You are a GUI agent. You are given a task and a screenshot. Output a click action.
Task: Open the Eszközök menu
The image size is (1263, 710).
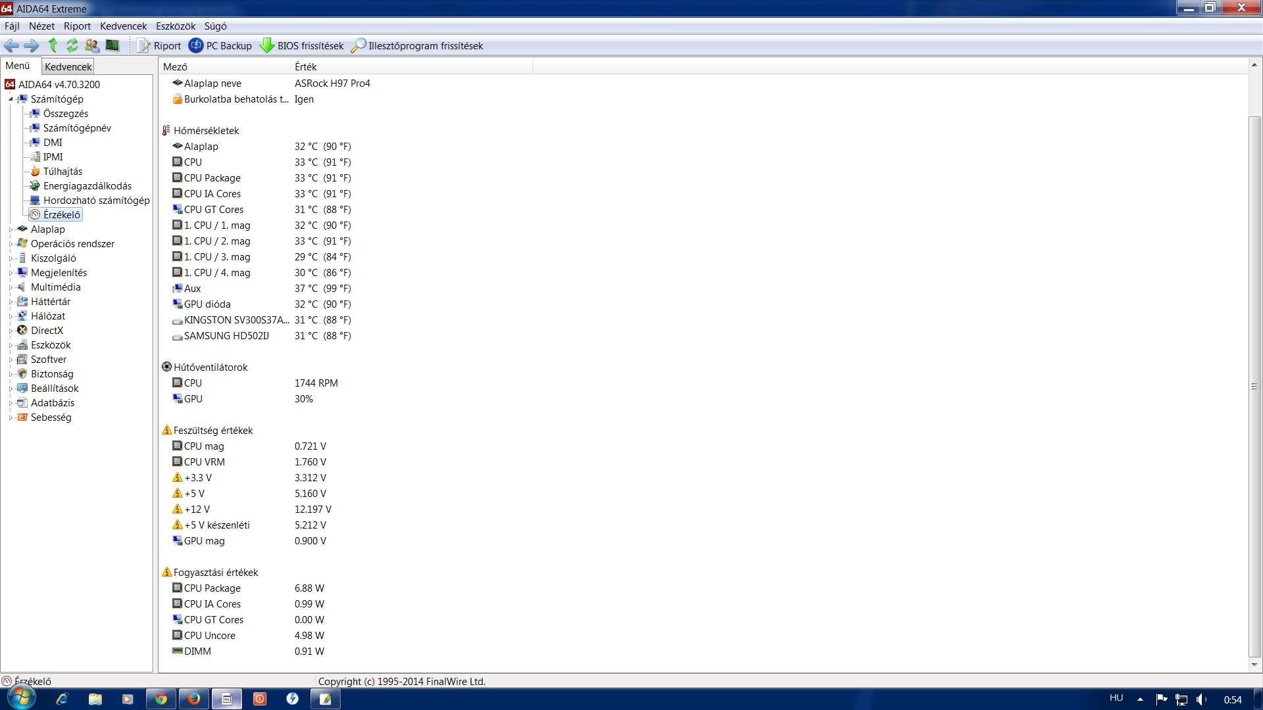coord(176,26)
